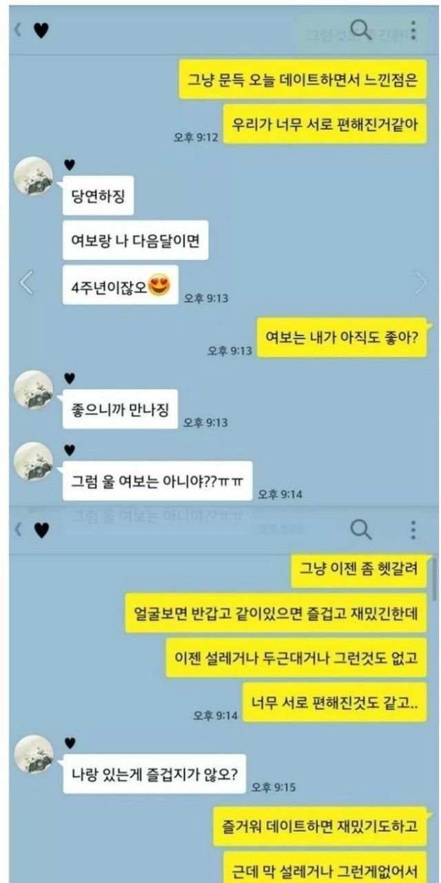
Task: Tap the back chevron in lower header
Action: click(19, 530)
